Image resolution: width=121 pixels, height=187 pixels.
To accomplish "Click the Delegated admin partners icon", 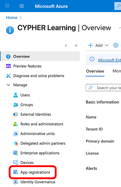I will tap(16, 143).
